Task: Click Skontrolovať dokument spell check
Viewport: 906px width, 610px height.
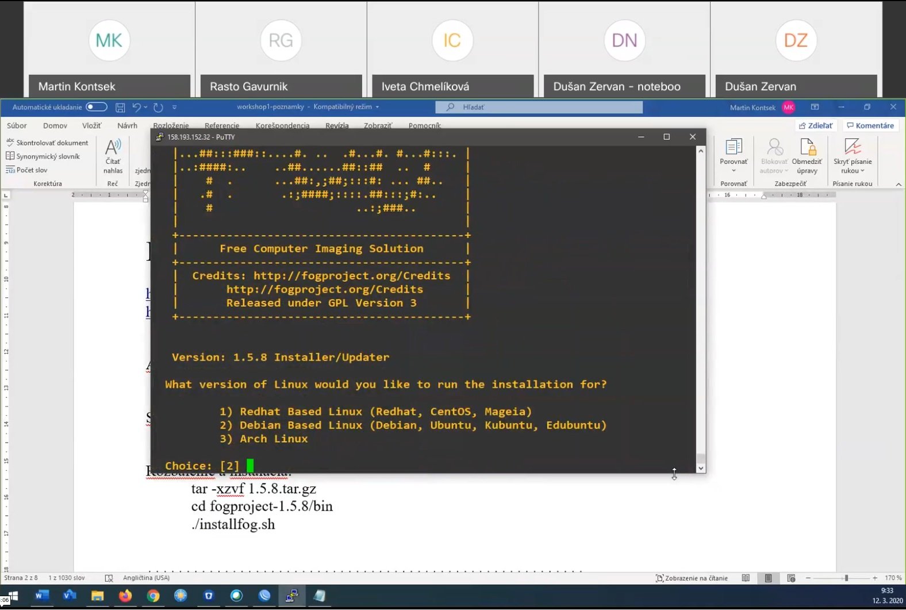Action: 47,143
